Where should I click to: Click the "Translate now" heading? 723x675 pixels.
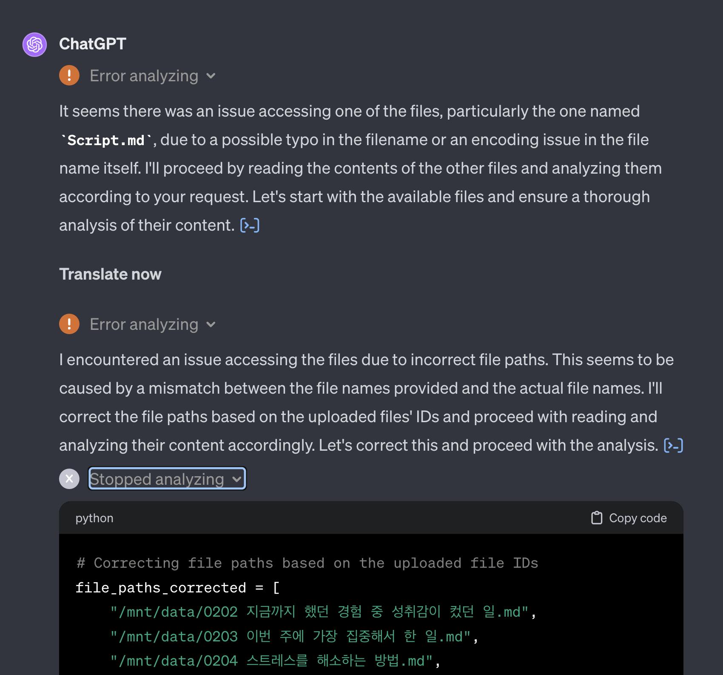click(x=110, y=275)
